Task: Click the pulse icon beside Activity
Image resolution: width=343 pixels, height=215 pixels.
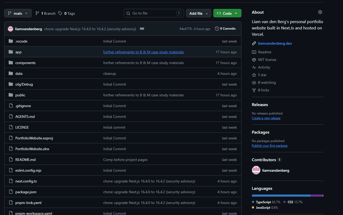Action: click(254, 67)
